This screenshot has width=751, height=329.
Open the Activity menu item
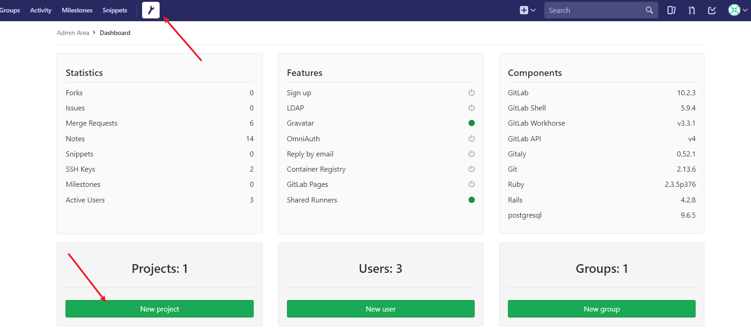pos(41,10)
